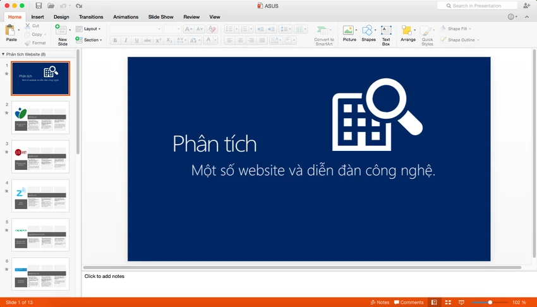Viewport: 537px width, 307px height.
Task: Toggle Italic formatting
Action: pos(126,40)
